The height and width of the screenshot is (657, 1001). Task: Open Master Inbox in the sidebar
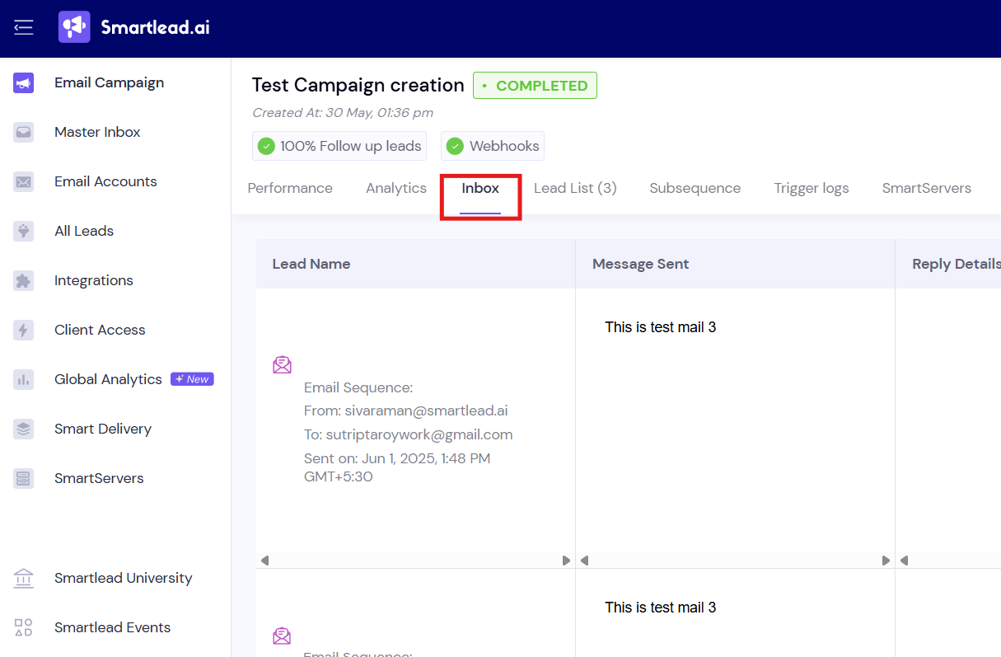tap(97, 132)
